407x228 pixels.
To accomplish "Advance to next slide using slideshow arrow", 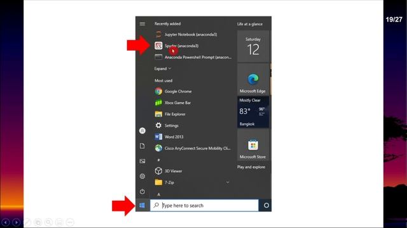I will (x=17, y=222).
